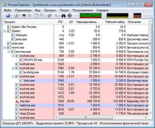This screenshot has width=155, height=128.
Task: Click the vertical scrollbar down arrow
Action: coord(151,113)
